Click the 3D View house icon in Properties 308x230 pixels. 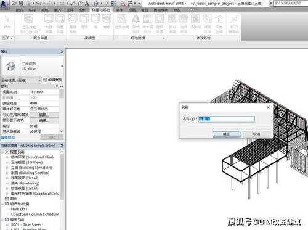(10, 66)
